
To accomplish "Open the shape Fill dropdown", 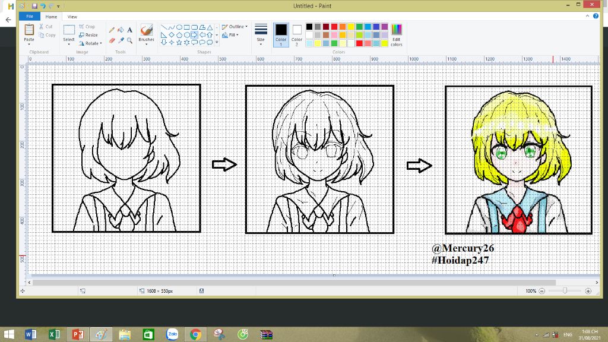I will 230,35.
